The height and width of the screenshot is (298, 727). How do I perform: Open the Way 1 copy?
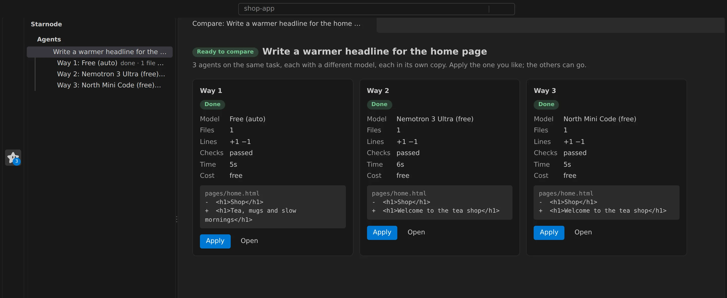[x=249, y=241]
